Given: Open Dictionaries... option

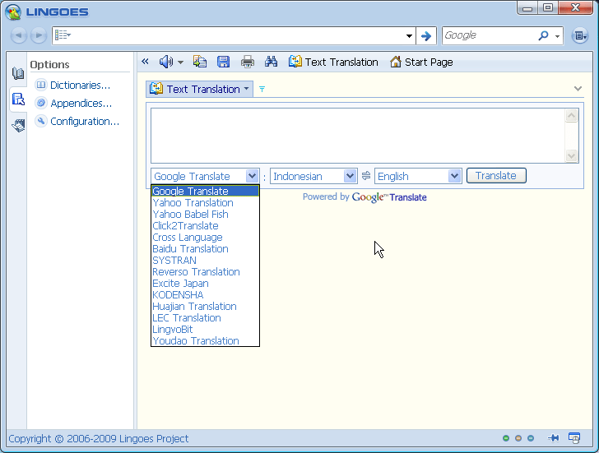Looking at the screenshot, I should (x=72, y=85).
